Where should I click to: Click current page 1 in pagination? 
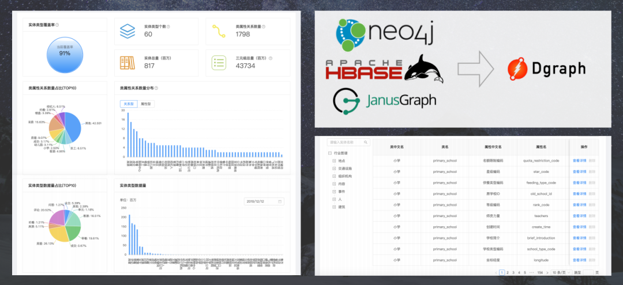point(502,272)
